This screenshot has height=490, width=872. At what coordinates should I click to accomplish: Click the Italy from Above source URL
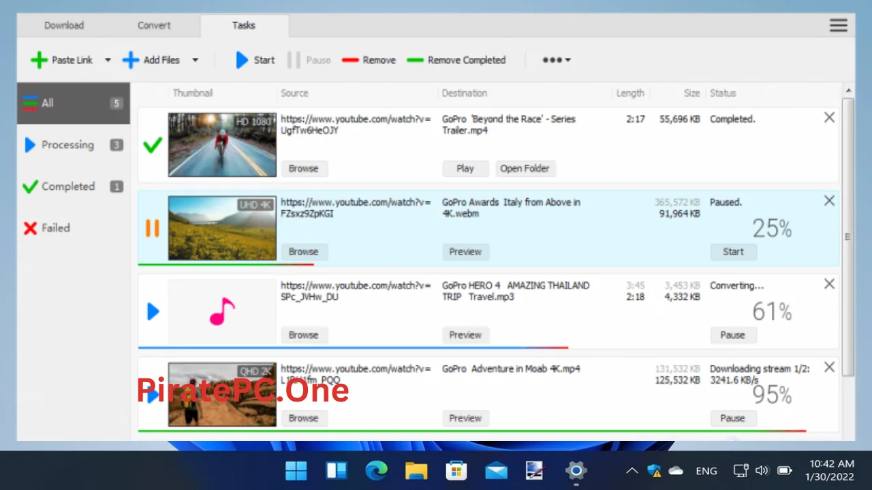(356, 208)
